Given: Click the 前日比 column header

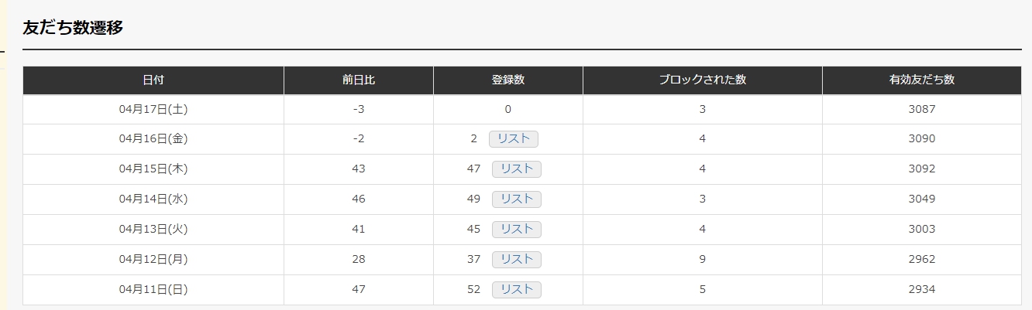Looking at the screenshot, I should point(359,80).
